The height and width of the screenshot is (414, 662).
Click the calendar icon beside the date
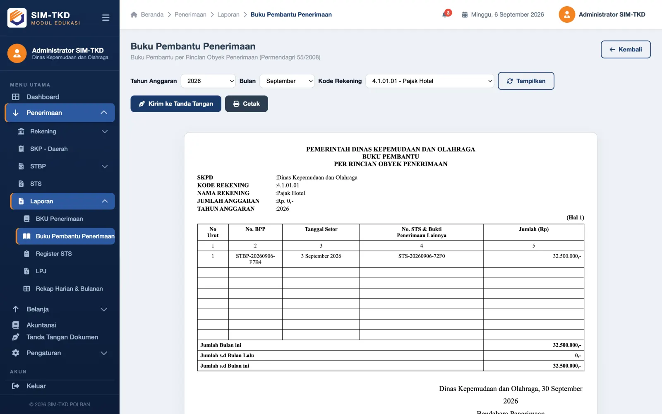tap(465, 14)
